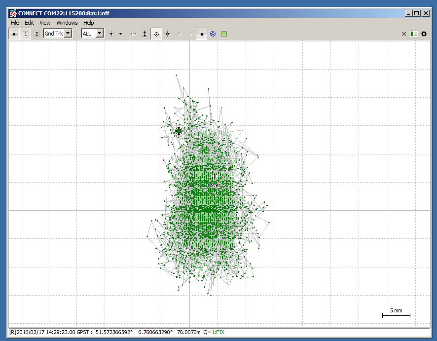Screen dimensions: 437x341
Task: Toggle solution 1 display button
Action: pyautogui.click(x=26, y=34)
